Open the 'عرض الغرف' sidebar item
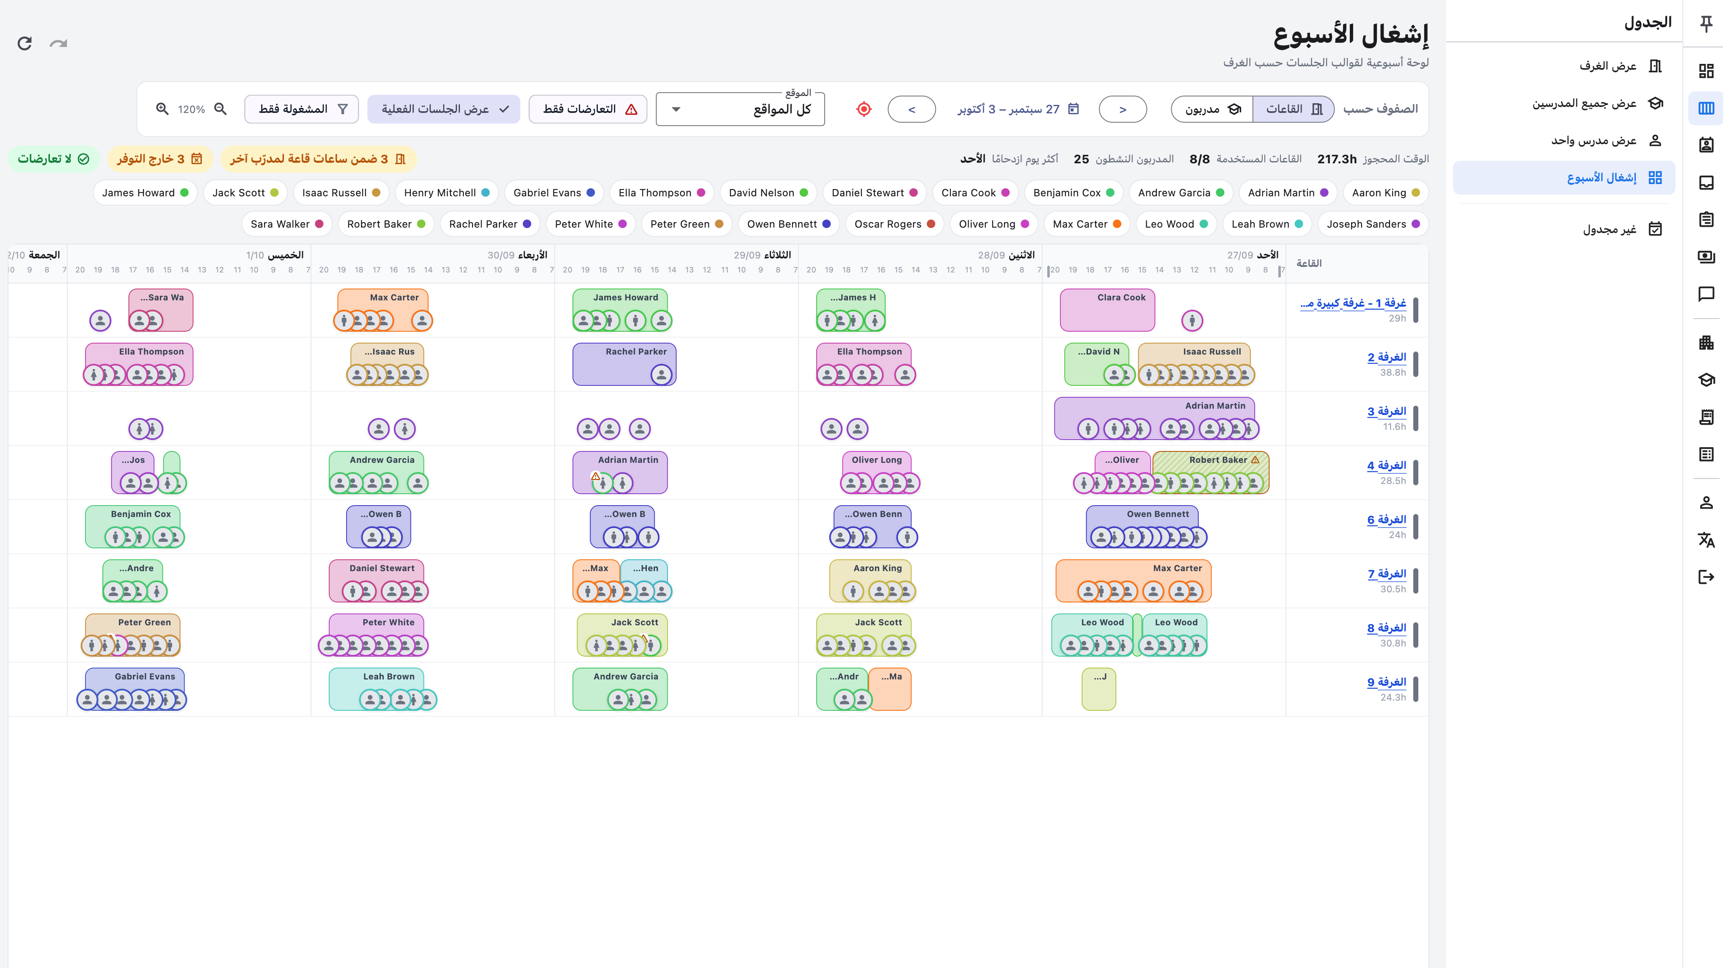This screenshot has height=968, width=1723. [x=1564, y=66]
